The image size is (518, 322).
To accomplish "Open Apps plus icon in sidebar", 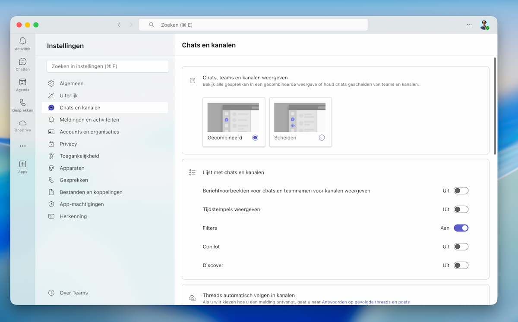I will coord(22,164).
